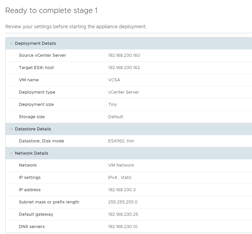This screenshot has width=252, height=234.
Task: Click the datastore value ESXI162, thin
Action: click(x=121, y=141)
